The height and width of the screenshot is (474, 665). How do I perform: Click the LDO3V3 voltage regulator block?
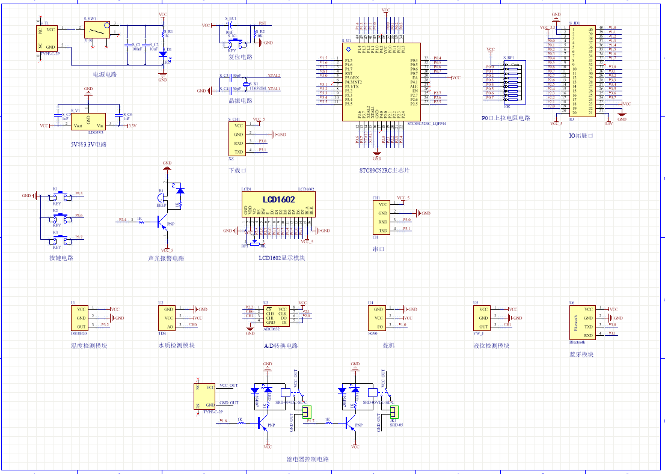tap(88, 121)
